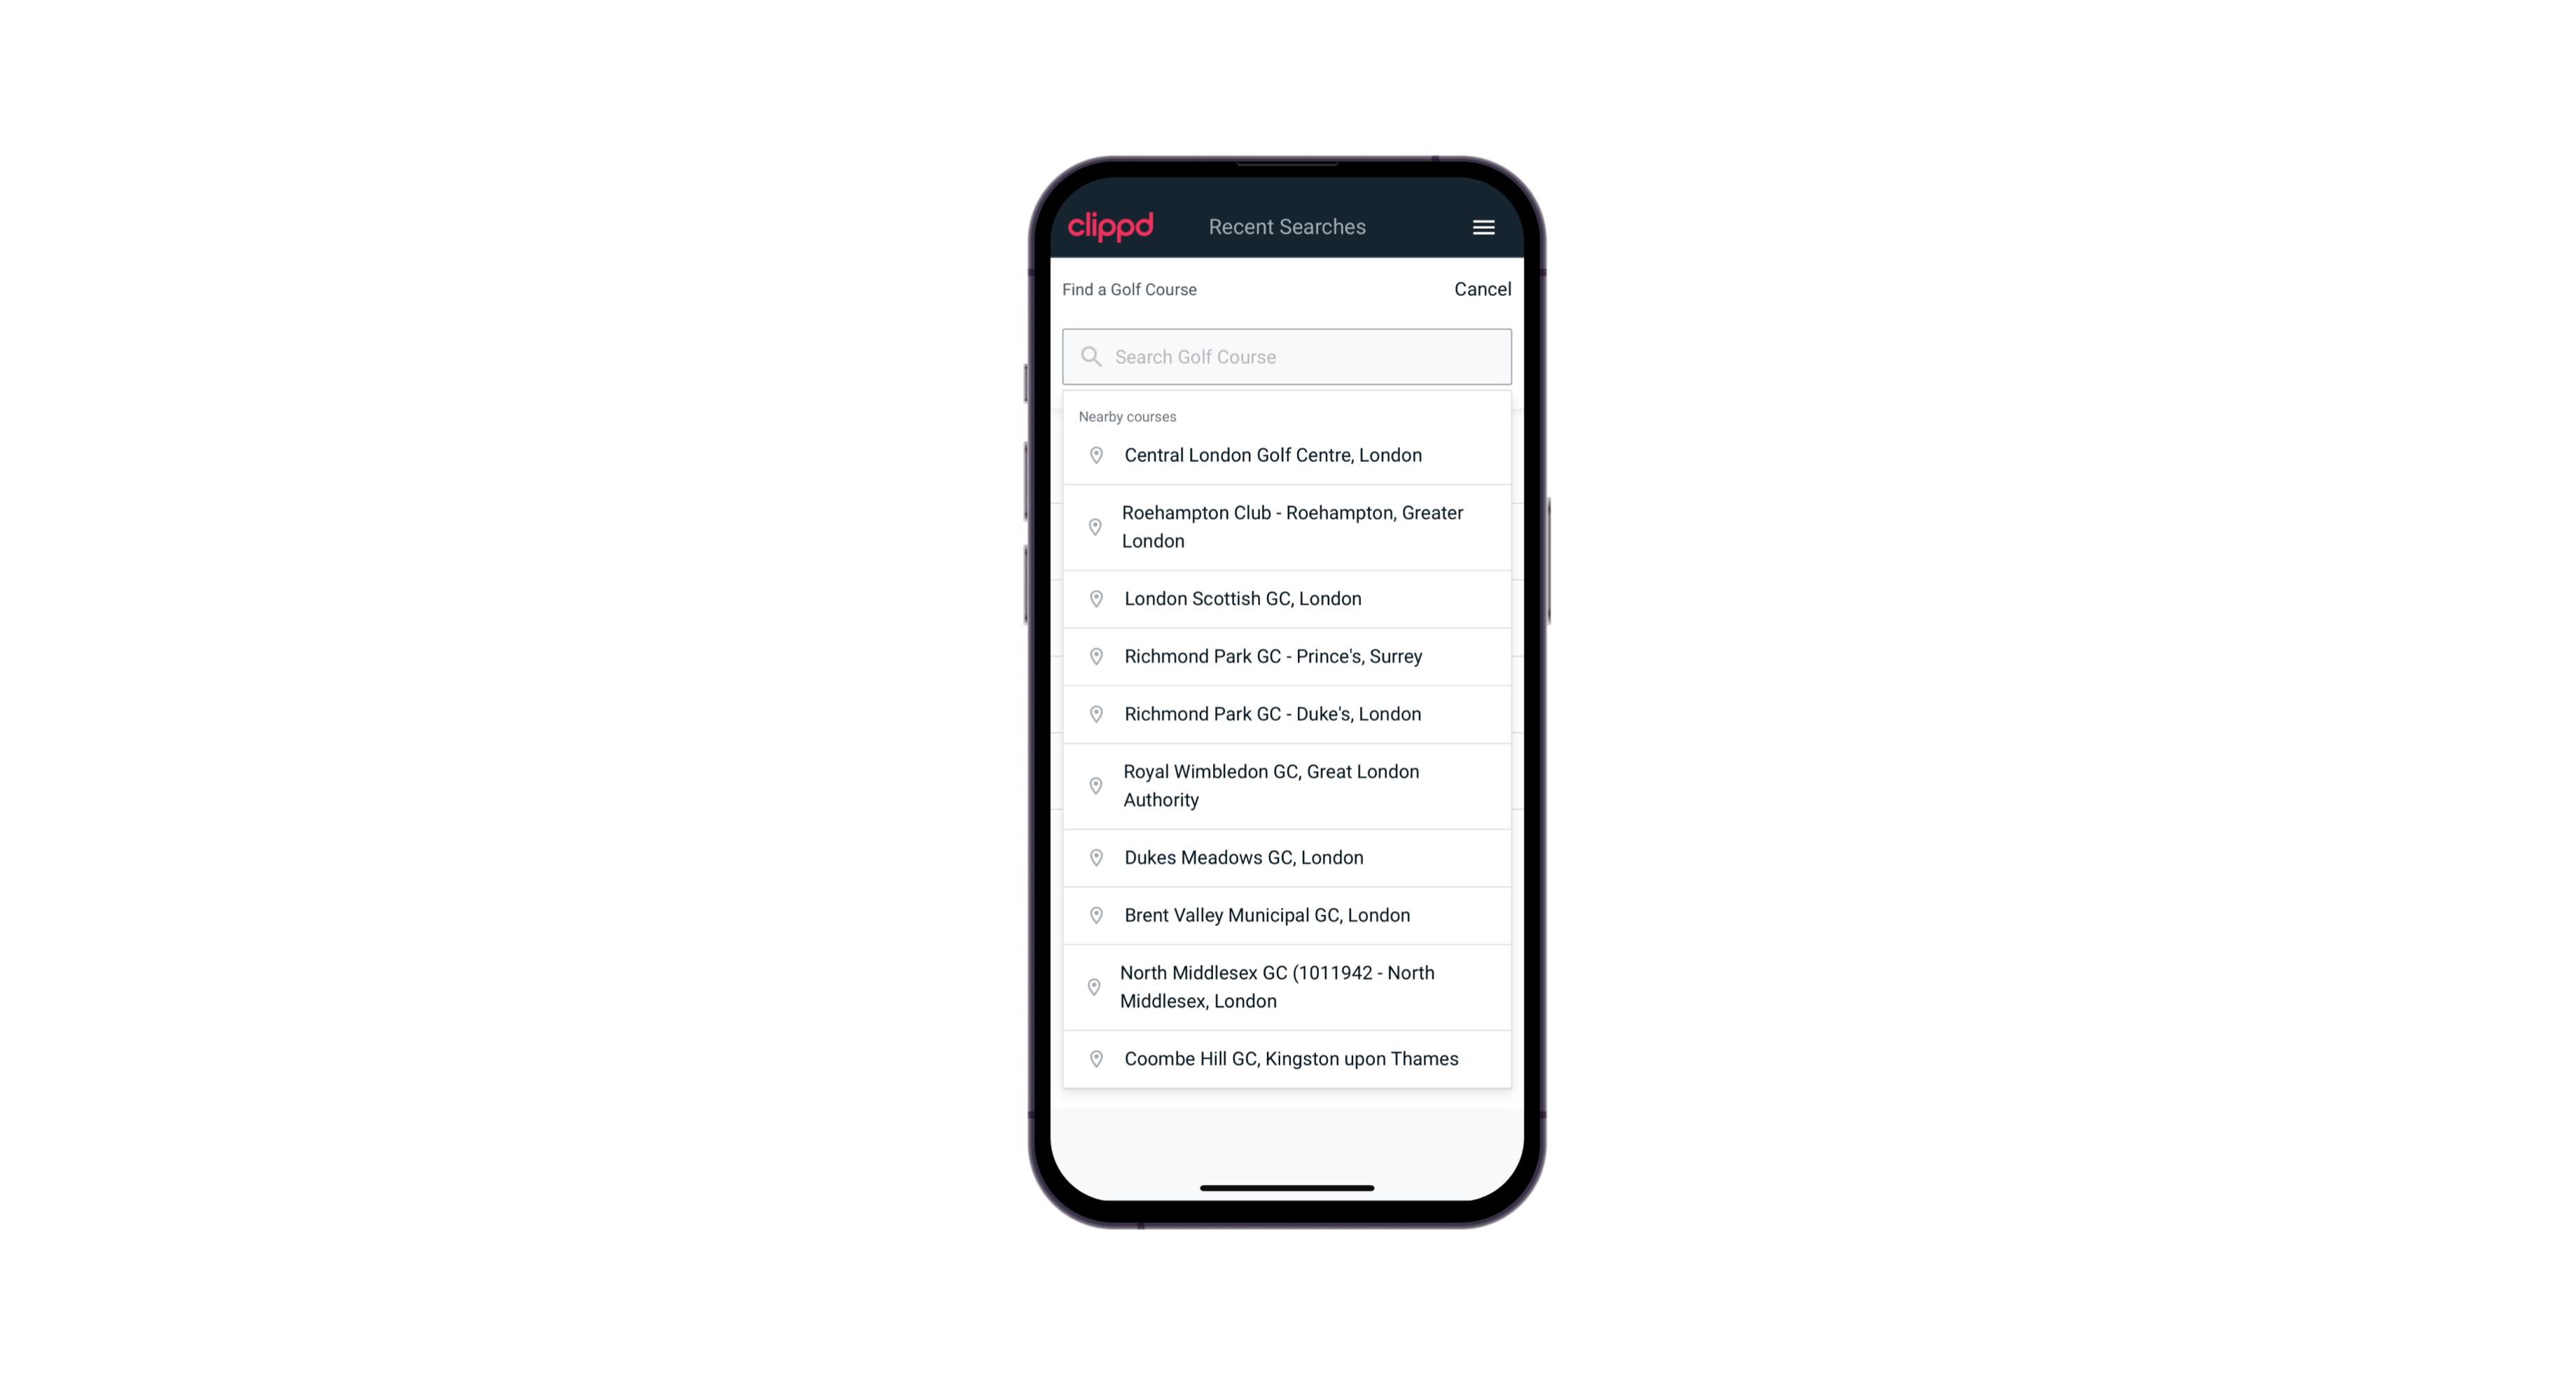Image resolution: width=2576 pixels, height=1385 pixels.
Task: Click the location pin icon for Coombe Hill GC
Action: click(1092, 1059)
